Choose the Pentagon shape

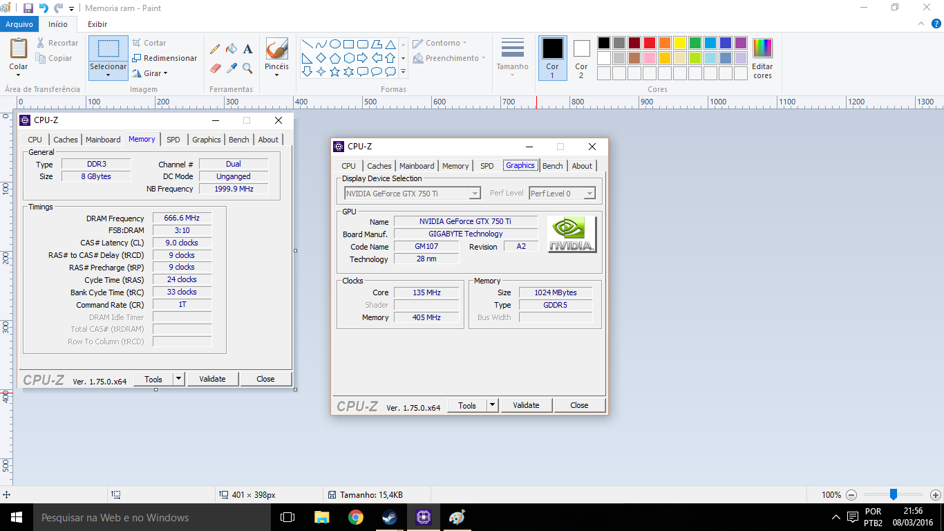[x=335, y=58]
